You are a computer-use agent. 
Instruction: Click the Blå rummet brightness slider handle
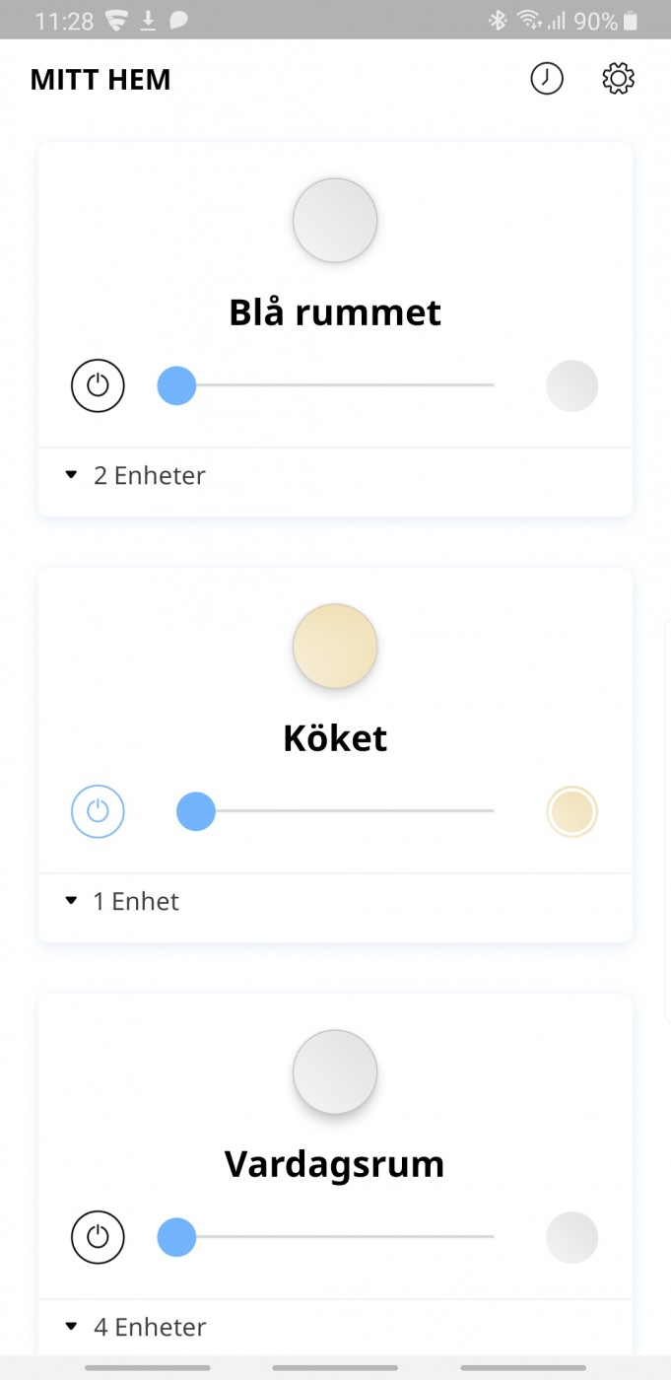coord(177,385)
